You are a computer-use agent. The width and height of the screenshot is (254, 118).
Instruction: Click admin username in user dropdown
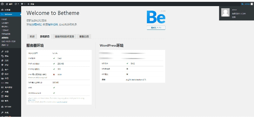point(234,10)
